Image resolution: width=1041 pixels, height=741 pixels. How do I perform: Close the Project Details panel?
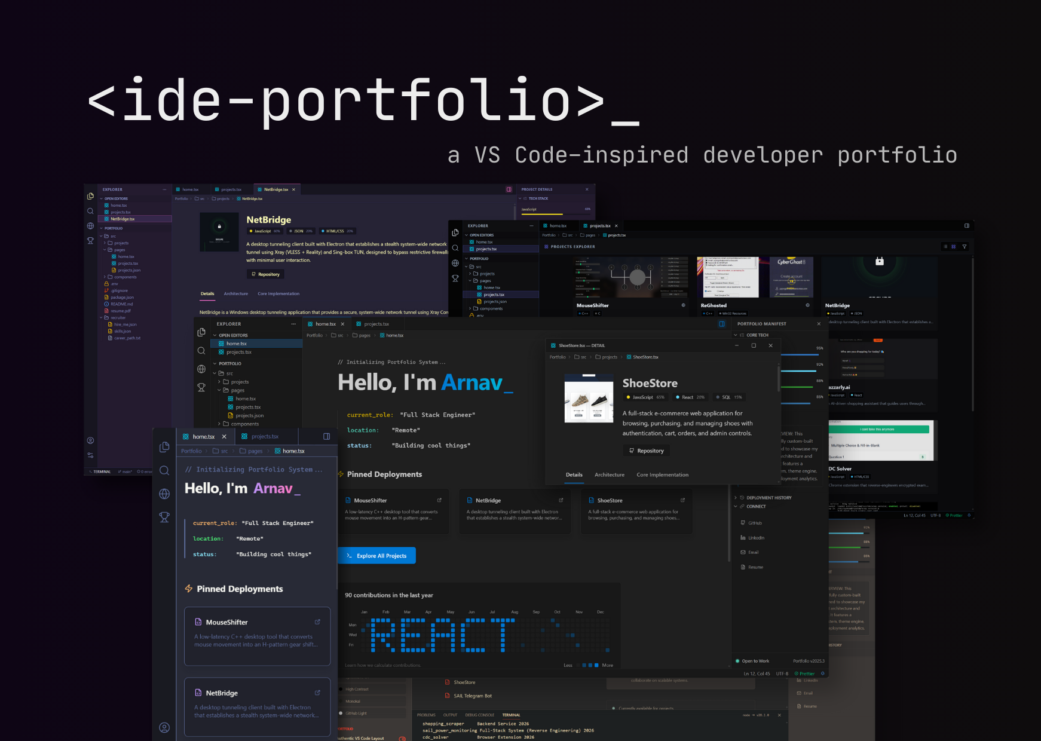point(587,189)
